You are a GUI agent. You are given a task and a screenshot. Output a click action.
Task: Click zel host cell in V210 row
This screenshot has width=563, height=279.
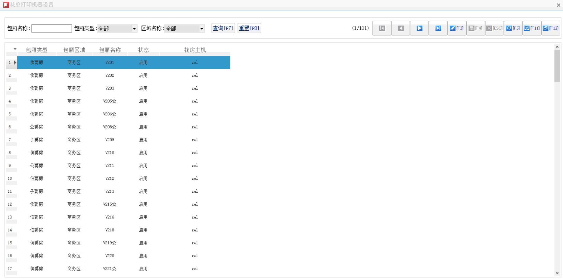point(195,153)
